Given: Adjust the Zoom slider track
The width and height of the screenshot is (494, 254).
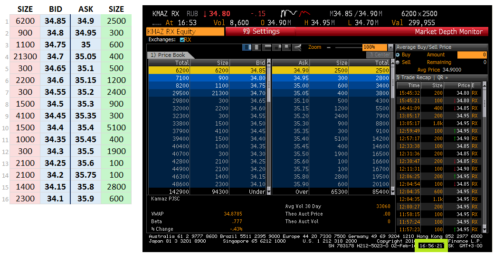Looking at the screenshot, I should [348, 47].
